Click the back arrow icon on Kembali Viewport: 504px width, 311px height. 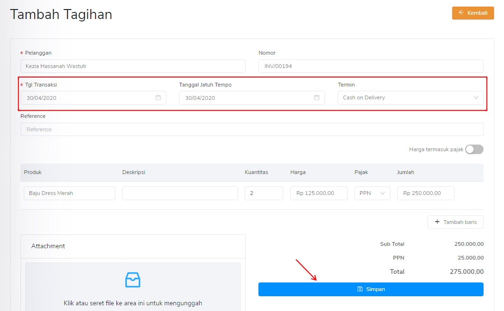coord(462,13)
